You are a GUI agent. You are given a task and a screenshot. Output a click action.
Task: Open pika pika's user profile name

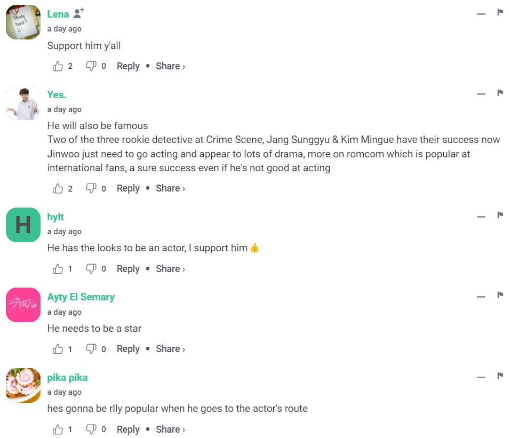click(x=67, y=378)
